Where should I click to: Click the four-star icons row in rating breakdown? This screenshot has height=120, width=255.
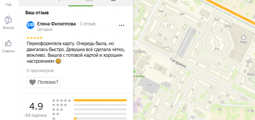pyautogui.click(x=60, y=105)
